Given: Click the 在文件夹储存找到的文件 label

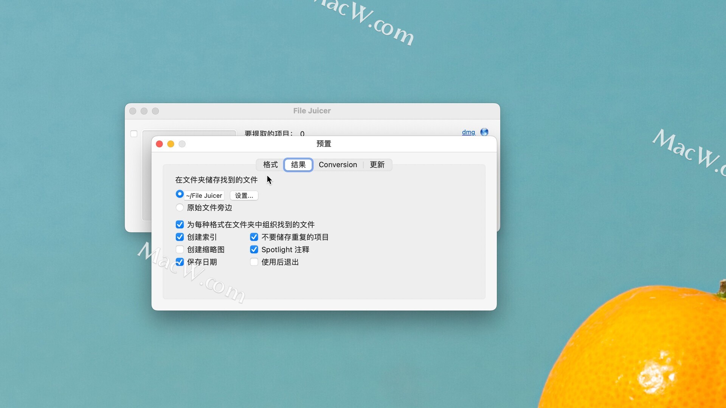Looking at the screenshot, I should [216, 180].
